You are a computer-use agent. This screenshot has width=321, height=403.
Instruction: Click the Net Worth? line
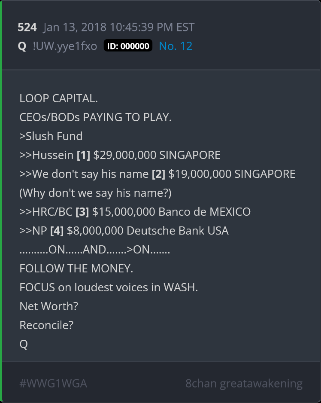49,306
